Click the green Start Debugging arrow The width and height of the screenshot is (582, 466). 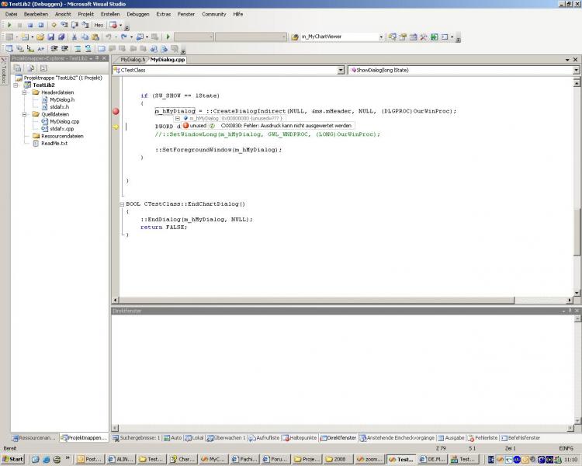[x=168, y=37]
